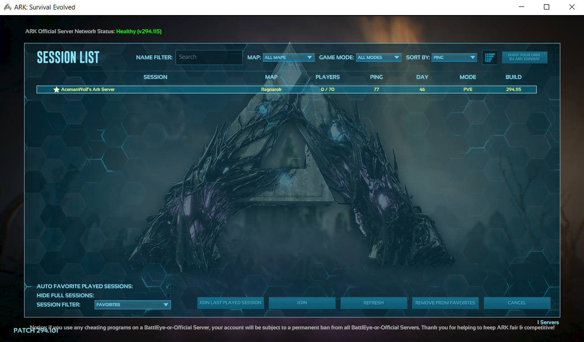Maximize the ARK window

click(x=547, y=7)
